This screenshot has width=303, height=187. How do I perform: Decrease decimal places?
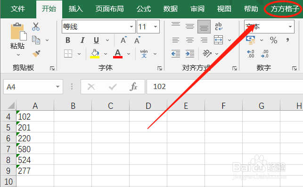tap(265, 54)
